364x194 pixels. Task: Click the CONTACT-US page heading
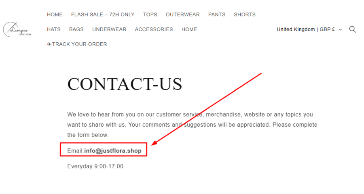tap(125, 84)
